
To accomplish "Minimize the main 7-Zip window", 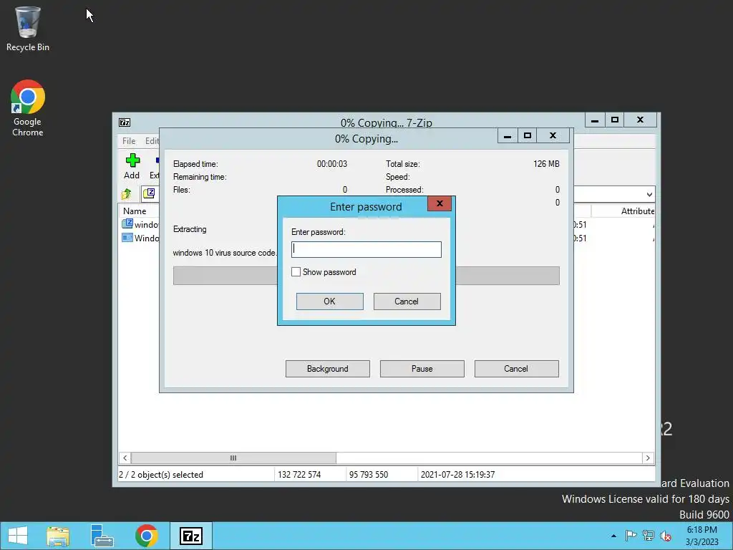I will 595,120.
